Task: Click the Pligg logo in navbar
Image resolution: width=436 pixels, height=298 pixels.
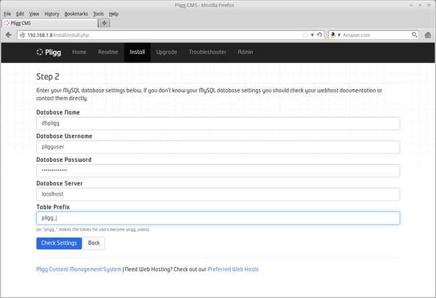Action: (x=48, y=52)
